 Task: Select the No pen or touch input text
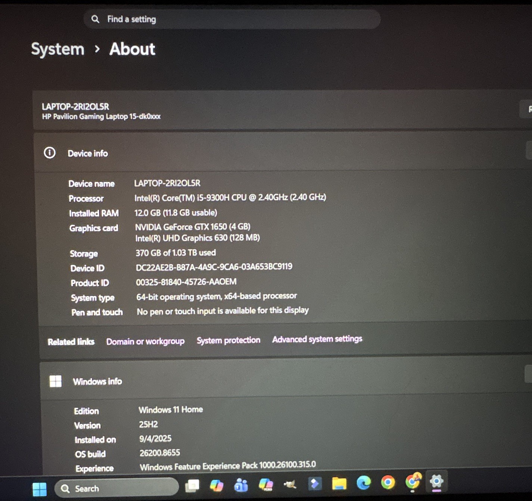pyautogui.click(x=223, y=311)
